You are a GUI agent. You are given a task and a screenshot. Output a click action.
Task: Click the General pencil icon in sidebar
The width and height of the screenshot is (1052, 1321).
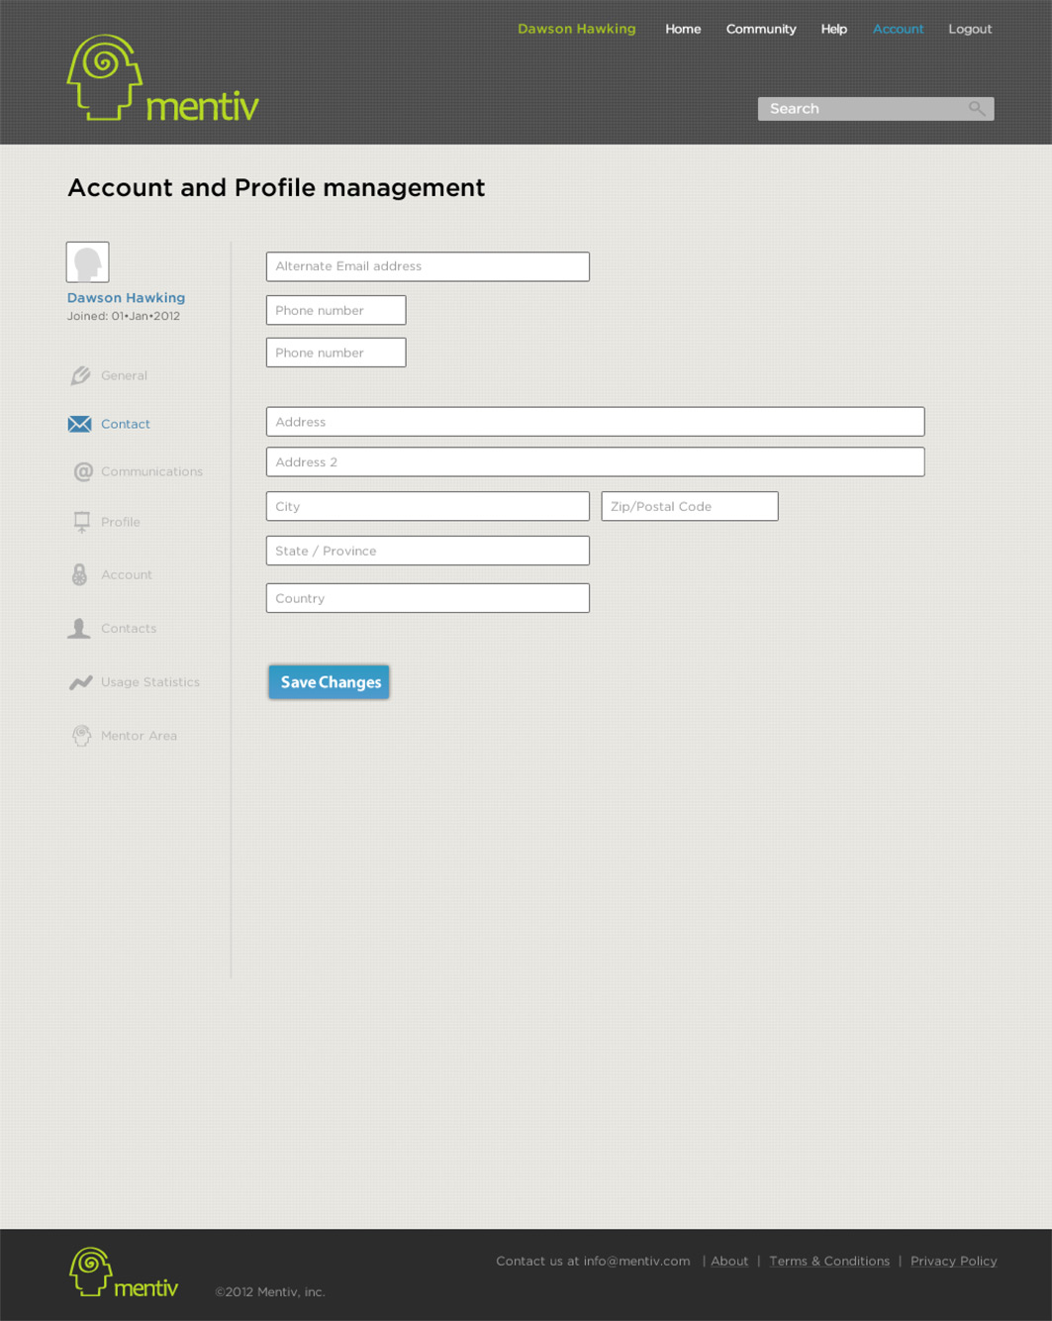pos(81,375)
